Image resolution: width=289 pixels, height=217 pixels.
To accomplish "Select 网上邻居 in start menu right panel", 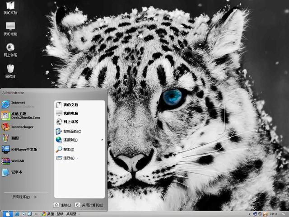I will pyautogui.click(x=67, y=122).
